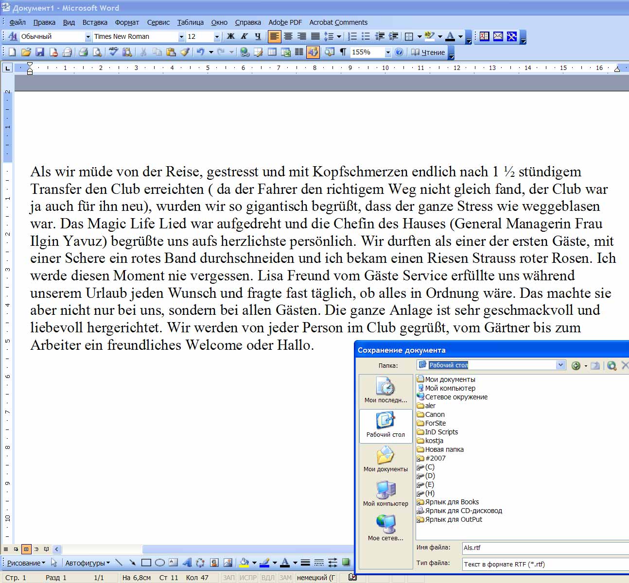Open the Тип файла file type dropdown
Viewport: 629px width, 583px height.
(x=545, y=564)
